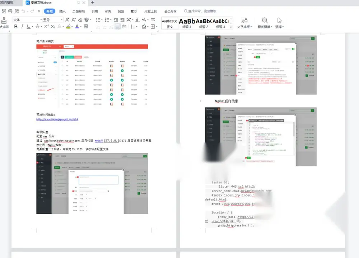This screenshot has height=258, width=359.
Task: Align text to the left
Action: [x=98, y=27]
